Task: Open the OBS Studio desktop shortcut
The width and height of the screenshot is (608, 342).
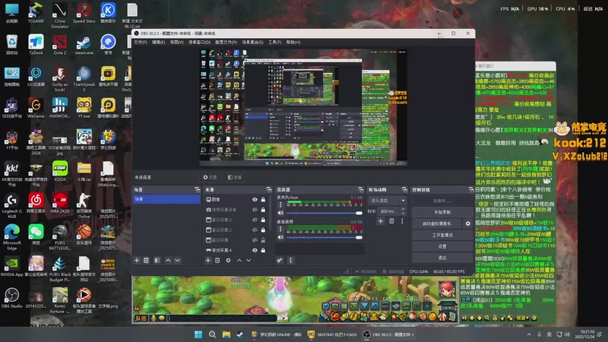Action: (11, 298)
